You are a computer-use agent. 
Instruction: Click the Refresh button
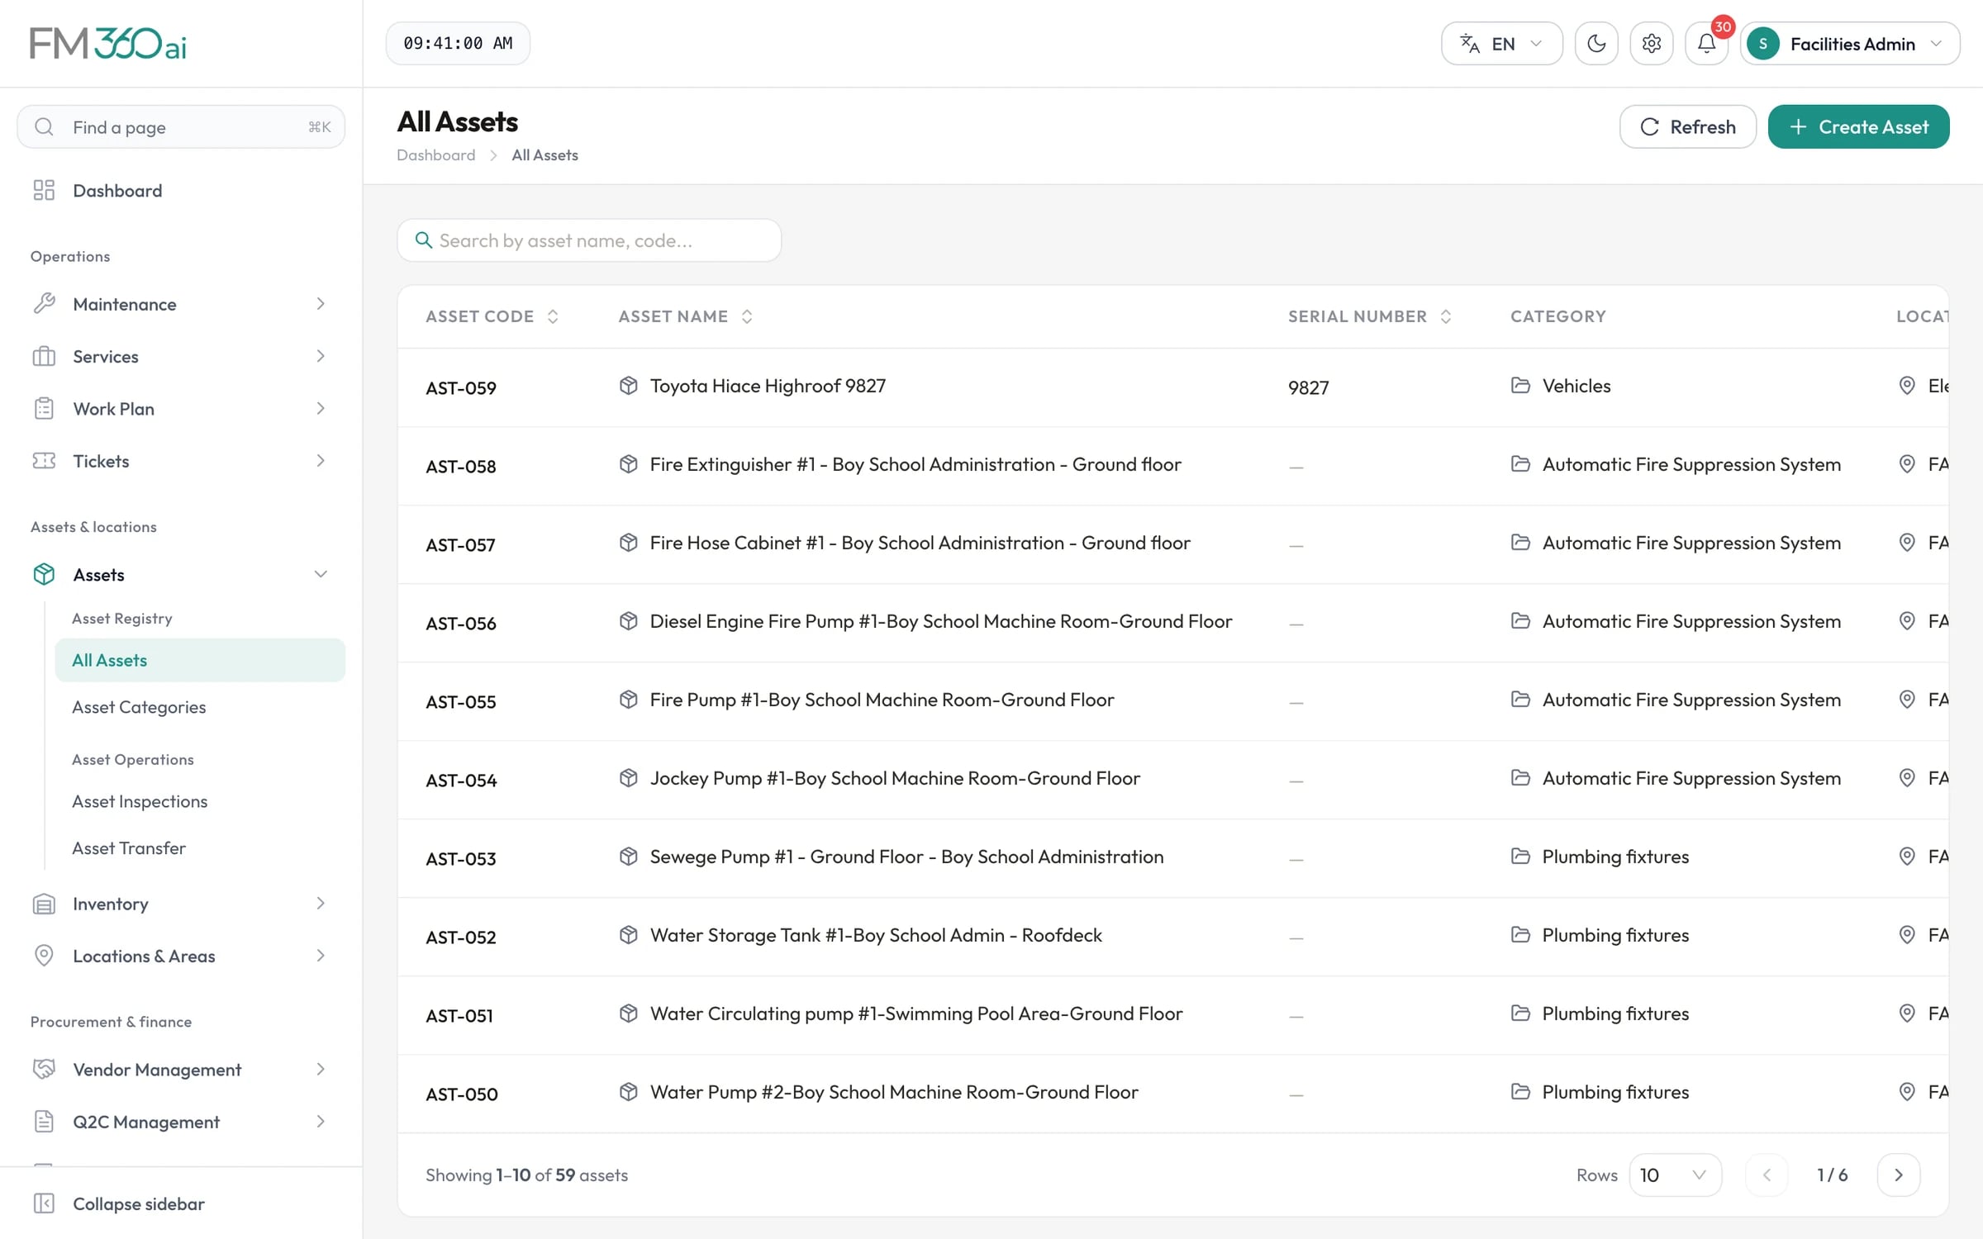[x=1687, y=126]
